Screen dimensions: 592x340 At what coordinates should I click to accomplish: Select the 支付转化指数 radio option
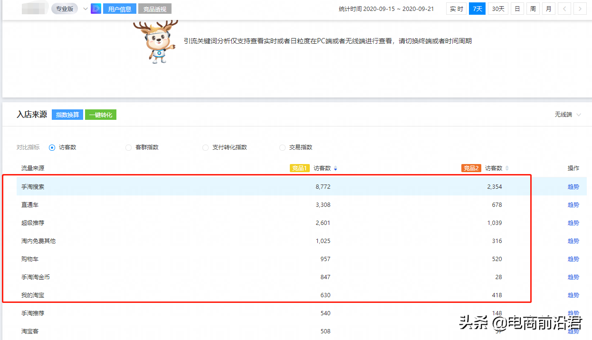coord(205,147)
